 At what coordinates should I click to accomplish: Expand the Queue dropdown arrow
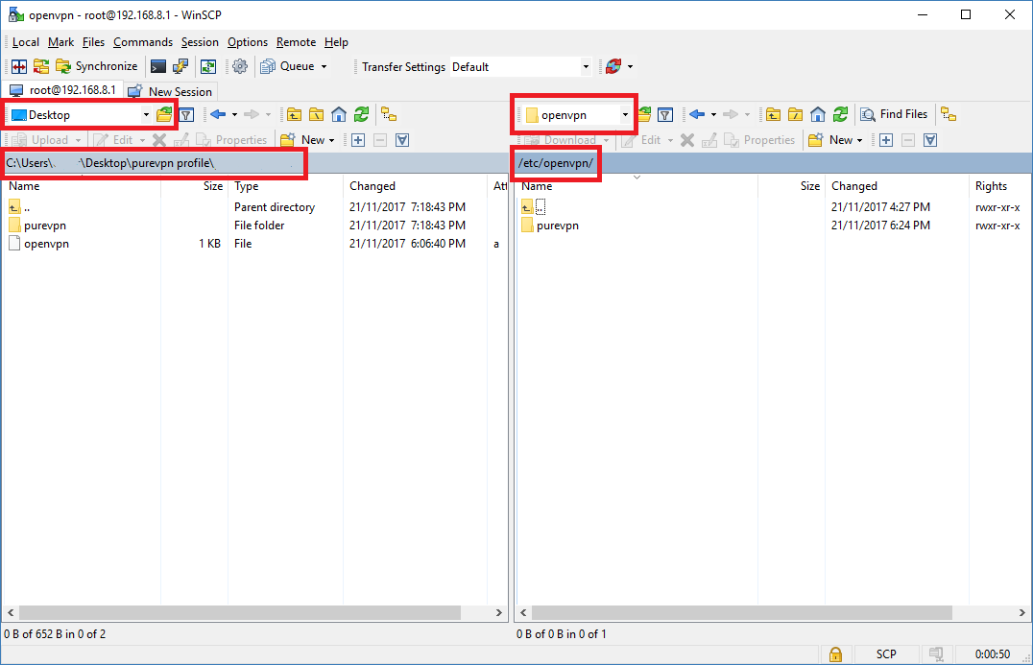click(x=324, y=66)
